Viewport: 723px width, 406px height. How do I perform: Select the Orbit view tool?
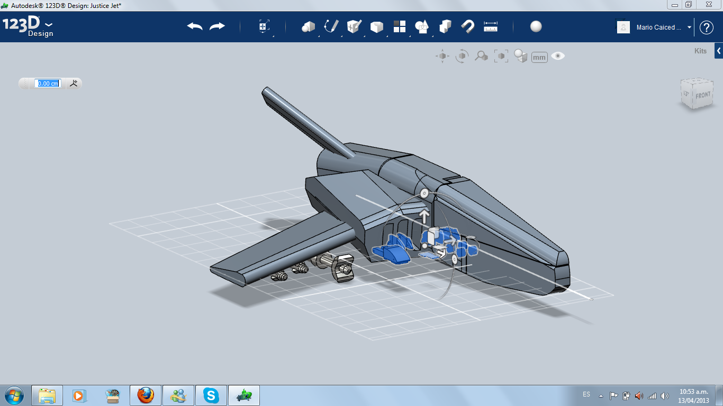462,56
